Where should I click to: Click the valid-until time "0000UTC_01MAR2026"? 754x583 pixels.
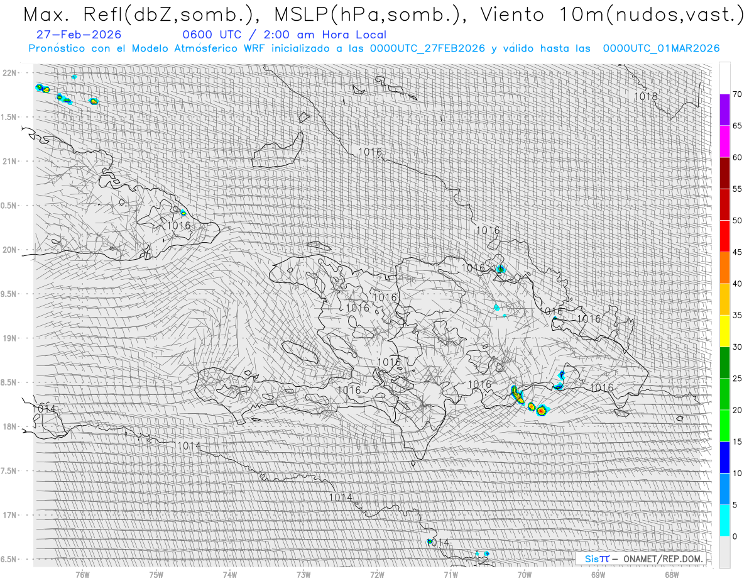[x=662, y=48]
